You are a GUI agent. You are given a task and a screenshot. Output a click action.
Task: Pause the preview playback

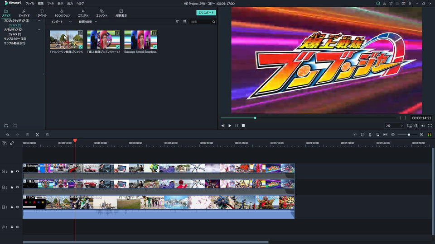(237, 126)
